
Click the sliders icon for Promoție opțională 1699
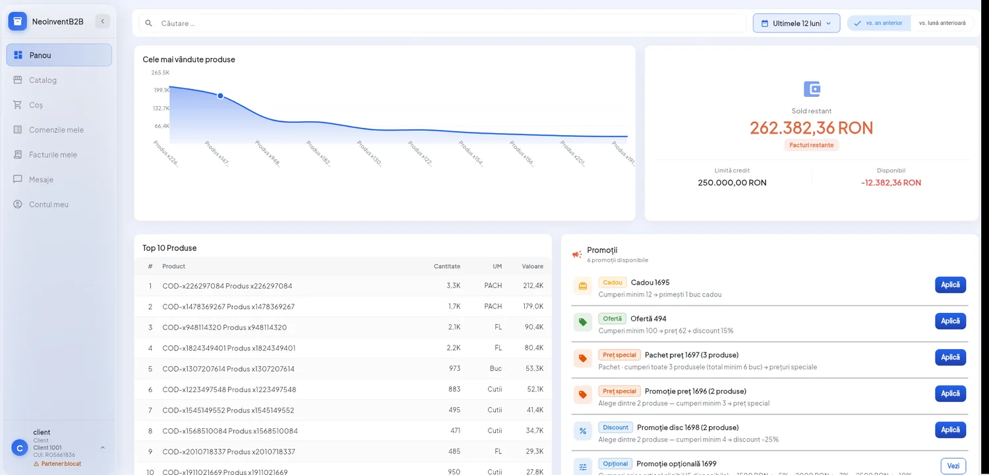[x=583, y=467]
